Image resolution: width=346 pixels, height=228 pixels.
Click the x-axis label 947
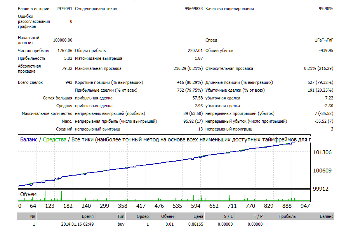pyautogui.click(x=305, y=206)
